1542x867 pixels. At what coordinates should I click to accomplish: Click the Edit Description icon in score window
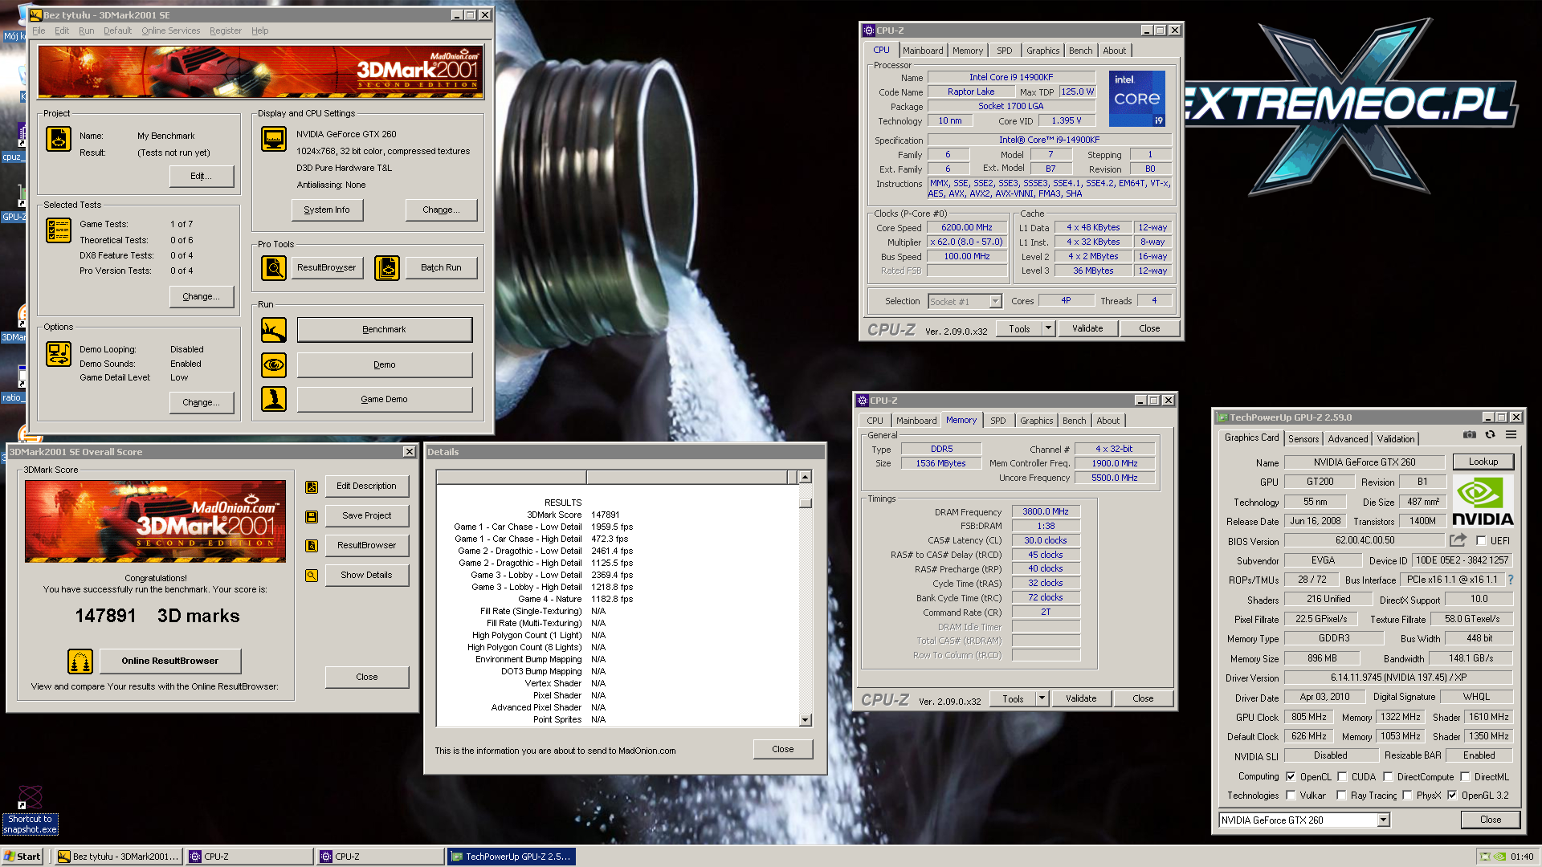(312, 487)
